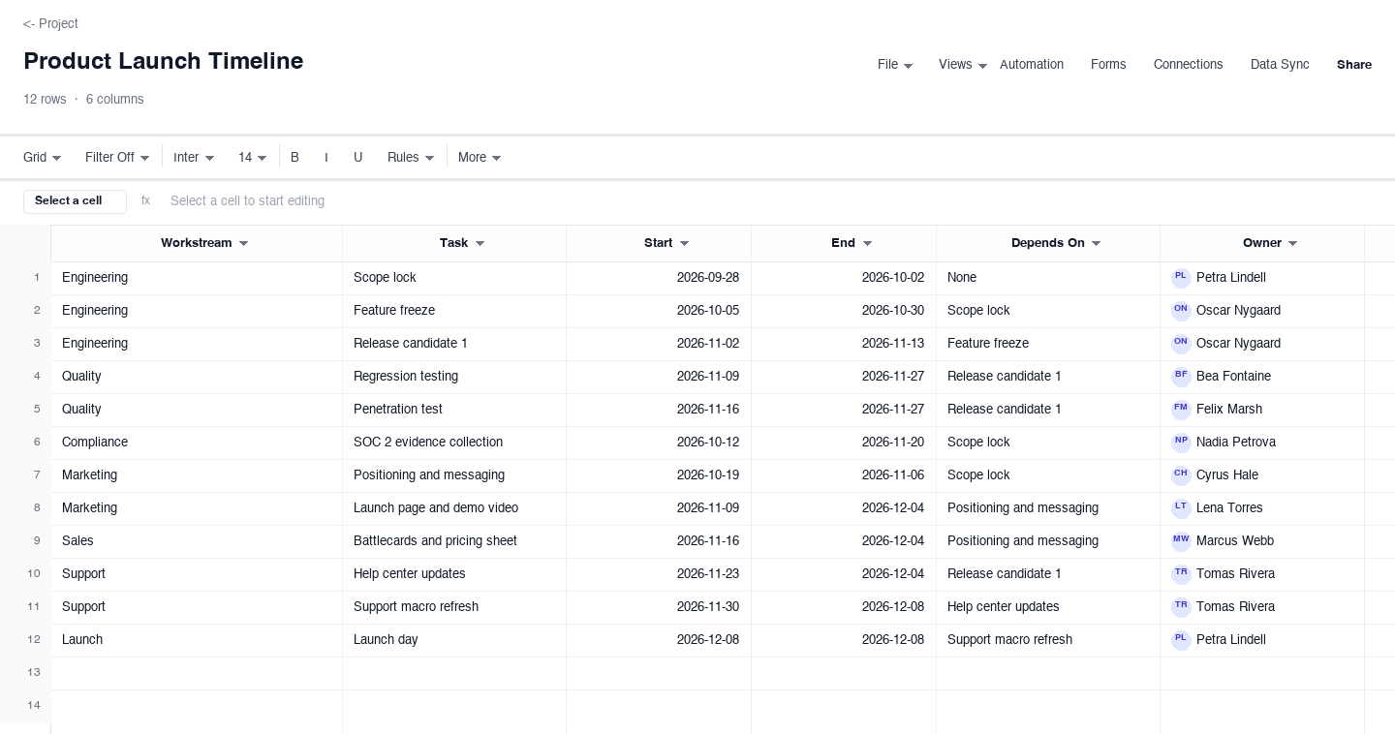
Task: Open the Task column dropdown arrow
Action: point(480,244)
